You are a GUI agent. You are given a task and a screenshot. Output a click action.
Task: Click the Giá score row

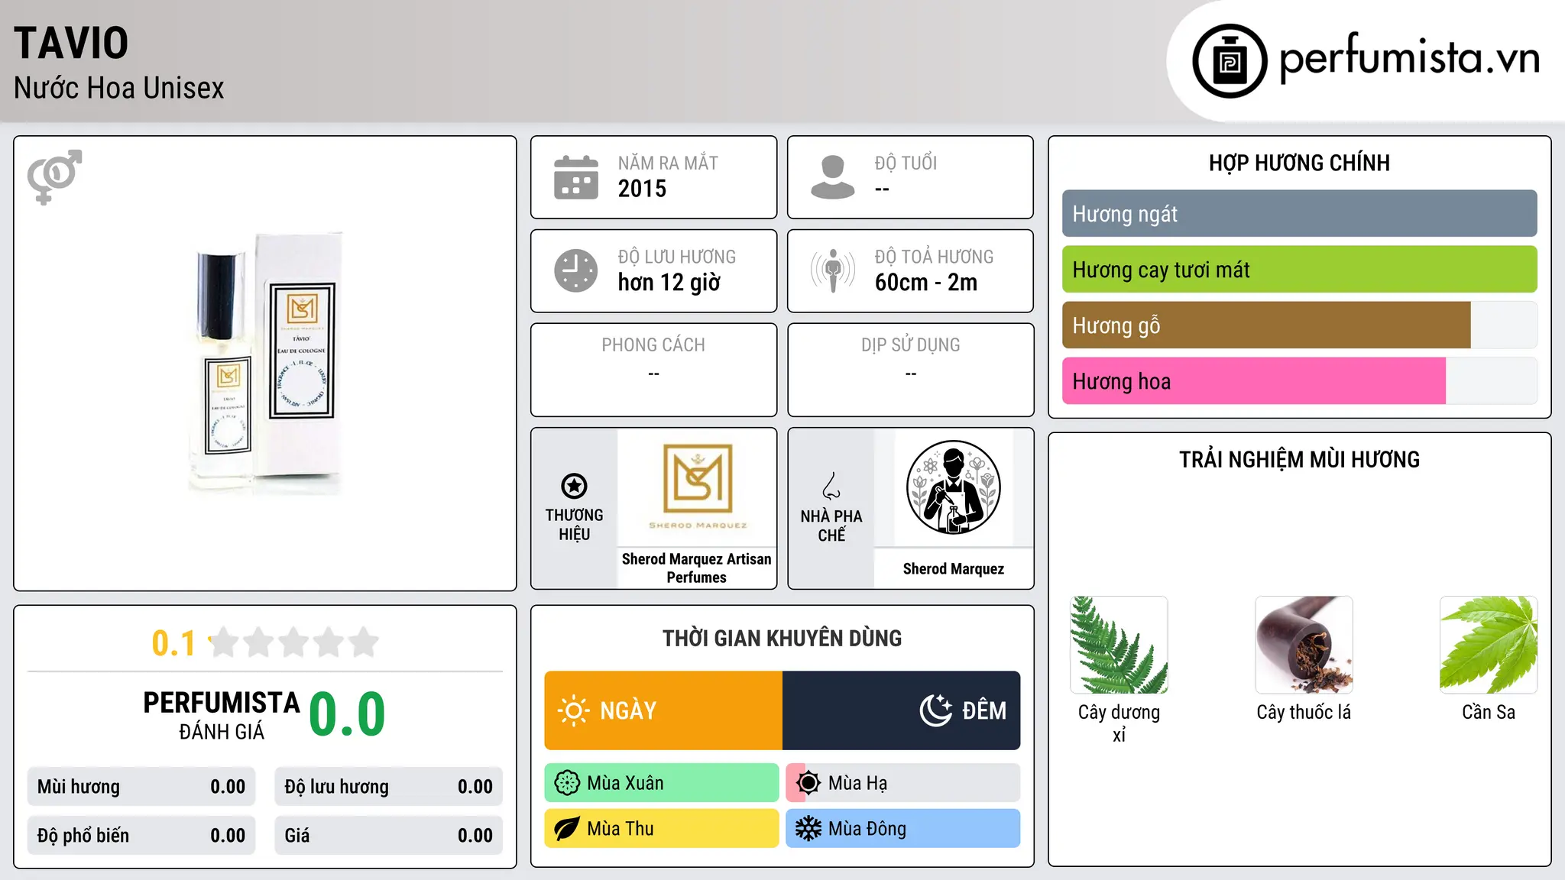pos(389,836)
